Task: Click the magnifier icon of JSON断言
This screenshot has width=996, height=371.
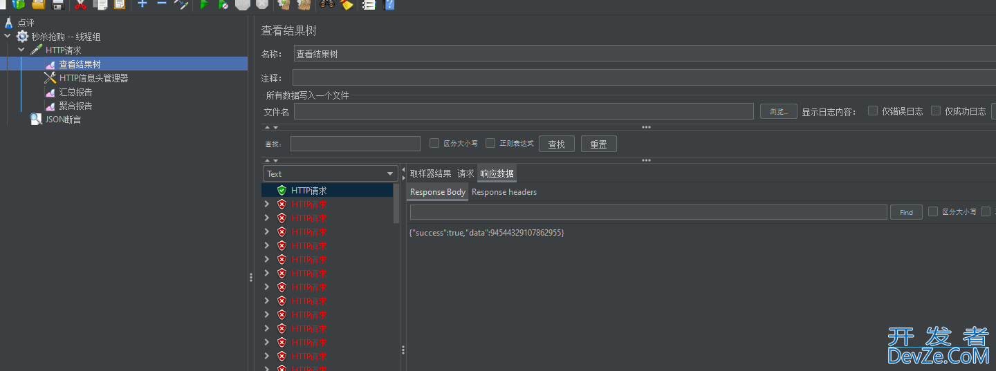Action: 36,120
